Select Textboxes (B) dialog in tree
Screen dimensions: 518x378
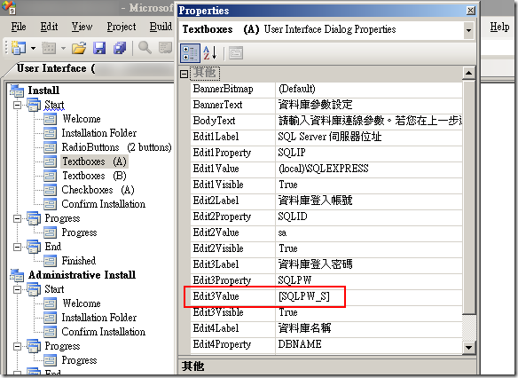(95, 176)
